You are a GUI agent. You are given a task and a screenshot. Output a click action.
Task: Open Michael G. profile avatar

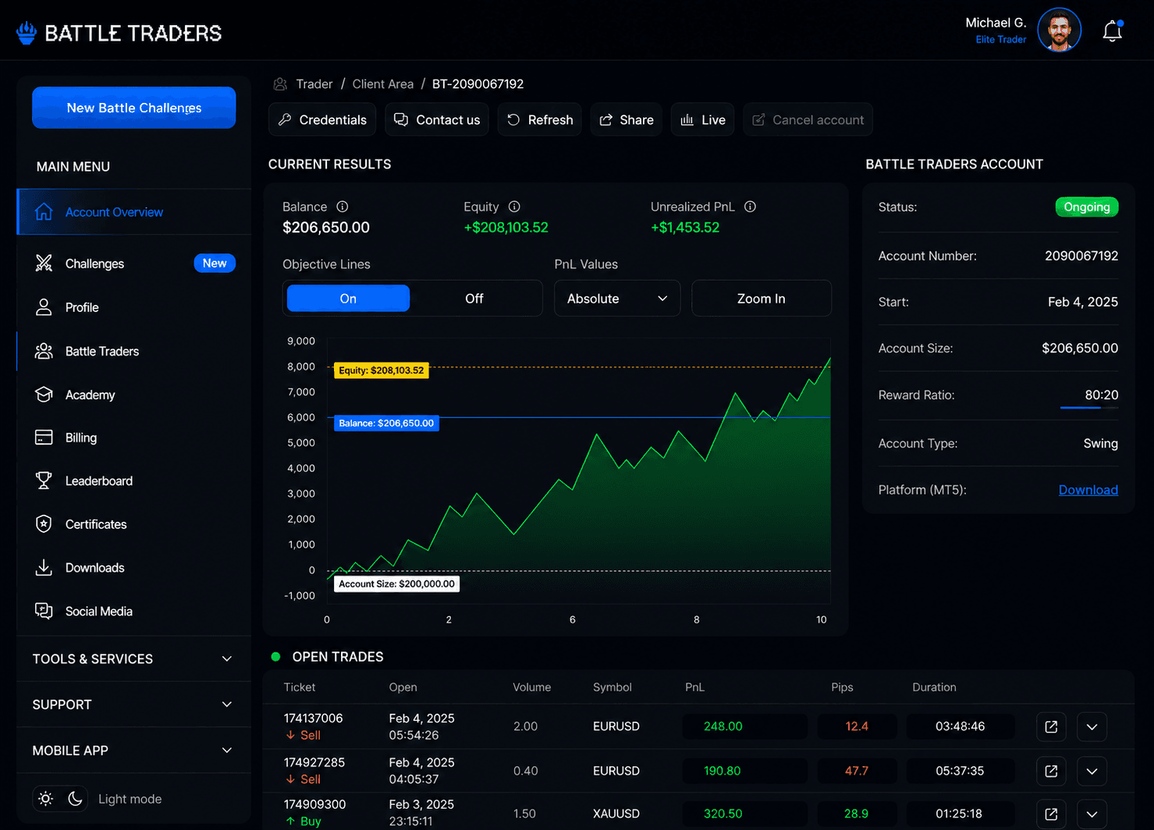click(1059, 30)
